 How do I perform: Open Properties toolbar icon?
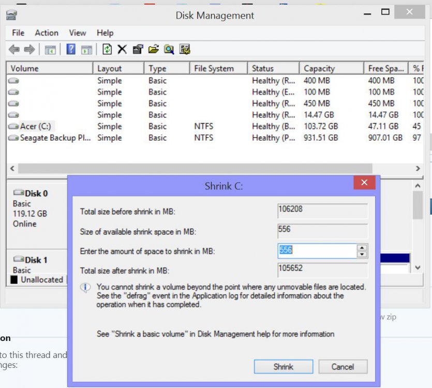[138, 49]
